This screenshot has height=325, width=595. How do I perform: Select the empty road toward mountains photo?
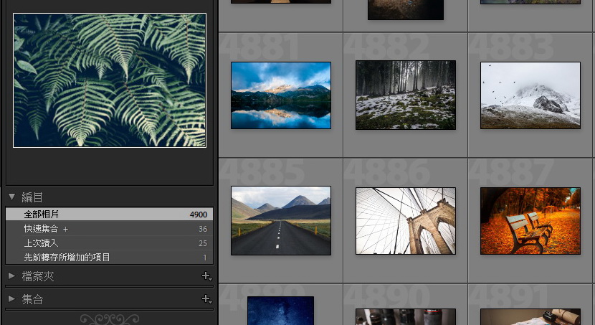tap(281, 220)
